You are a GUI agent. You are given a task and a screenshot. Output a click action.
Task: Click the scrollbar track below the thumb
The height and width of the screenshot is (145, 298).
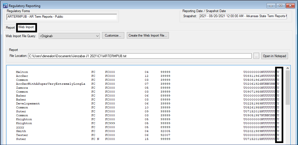[x=288, y=124]
